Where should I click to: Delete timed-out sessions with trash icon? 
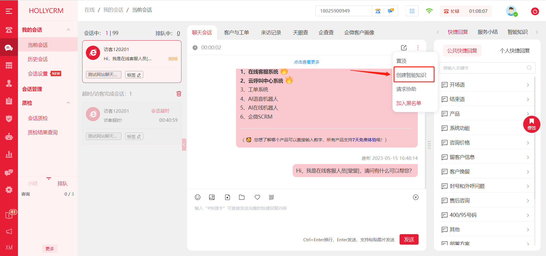pos(179,94)
